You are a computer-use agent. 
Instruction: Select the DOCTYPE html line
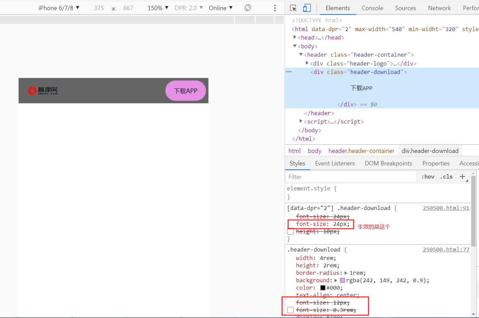pos(317,20)
